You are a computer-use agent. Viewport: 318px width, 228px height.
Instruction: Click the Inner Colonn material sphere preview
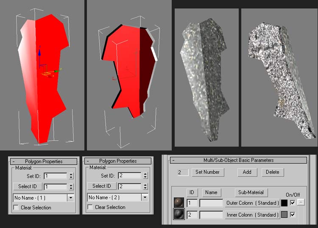[x=178, y=215]
